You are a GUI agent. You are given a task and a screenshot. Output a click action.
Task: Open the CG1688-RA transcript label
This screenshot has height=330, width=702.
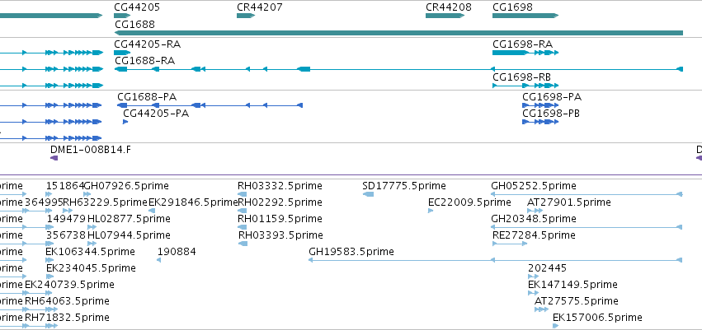pyautogui.click(x=144, y=61)
